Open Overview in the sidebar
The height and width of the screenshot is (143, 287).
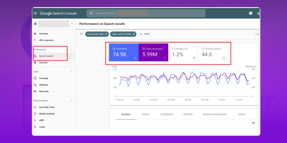[x=44, y=34]
